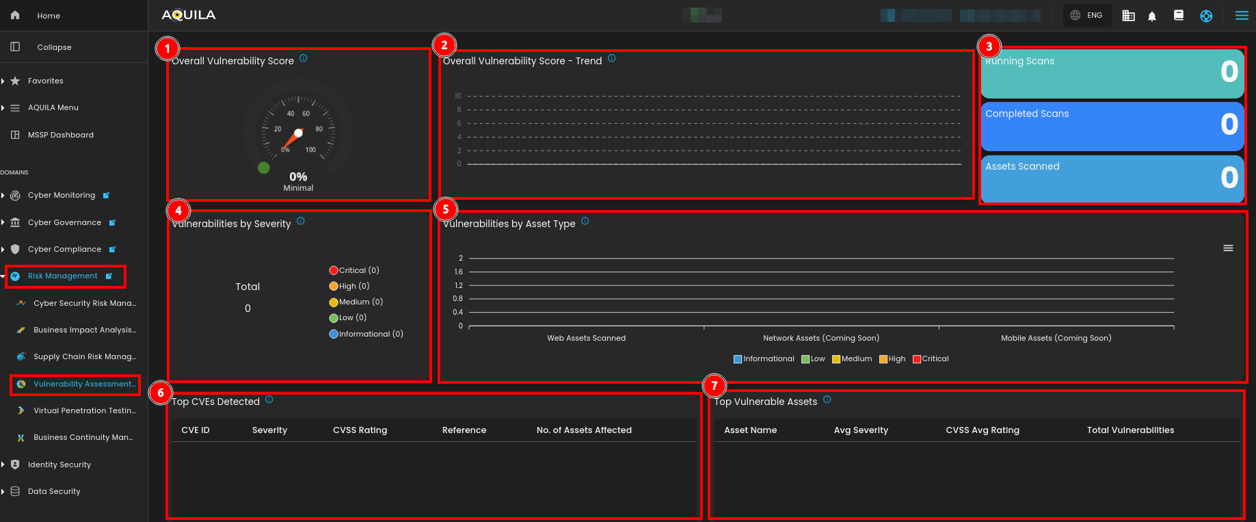Open Vulnerabilities by Asset Type chart menu
Viewport: 1256px width, 522px height.
click(x=1228, y=248)
